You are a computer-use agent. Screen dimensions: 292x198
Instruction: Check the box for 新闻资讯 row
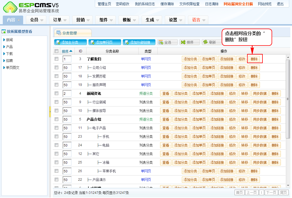[x=56, y=93]
